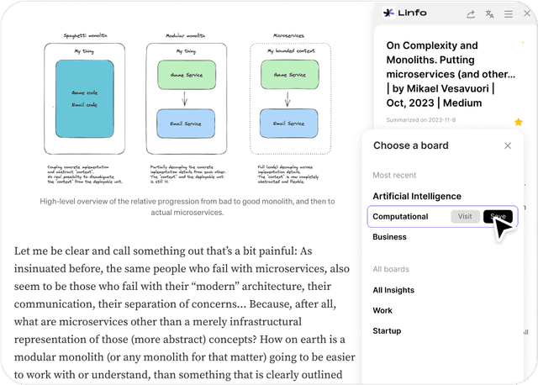The width and height of the screenshot is (538, 385).
Task: Click the Modular monolith diagram
Action: point(182,97)
